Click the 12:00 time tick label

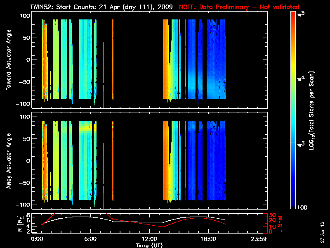(x=149, y=239)
